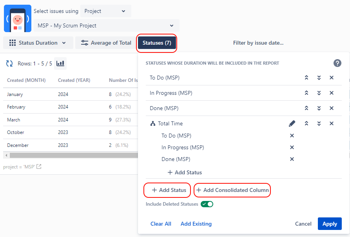
Task: Move Done (MSP) status down
Action: tap(319, 108)
